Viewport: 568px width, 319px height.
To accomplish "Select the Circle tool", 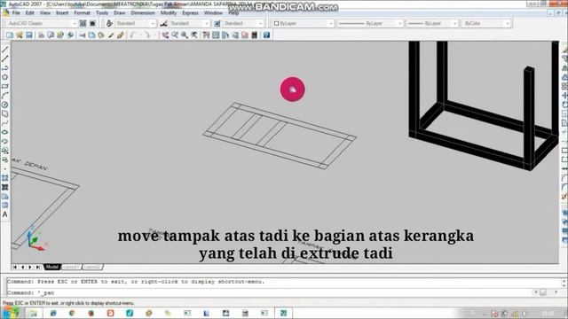I will (x=5, y=105).
